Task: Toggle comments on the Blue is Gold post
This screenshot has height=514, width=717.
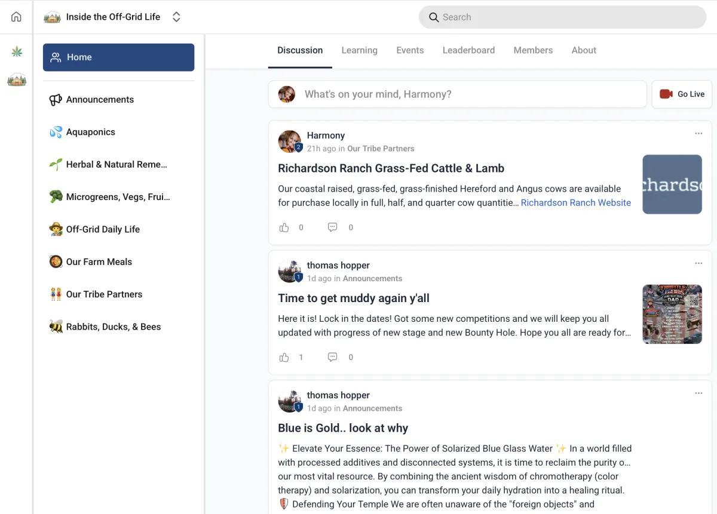Action: [x=332, y=512]
